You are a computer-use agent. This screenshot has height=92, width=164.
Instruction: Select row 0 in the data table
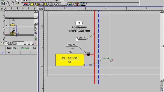pos(3,52)
